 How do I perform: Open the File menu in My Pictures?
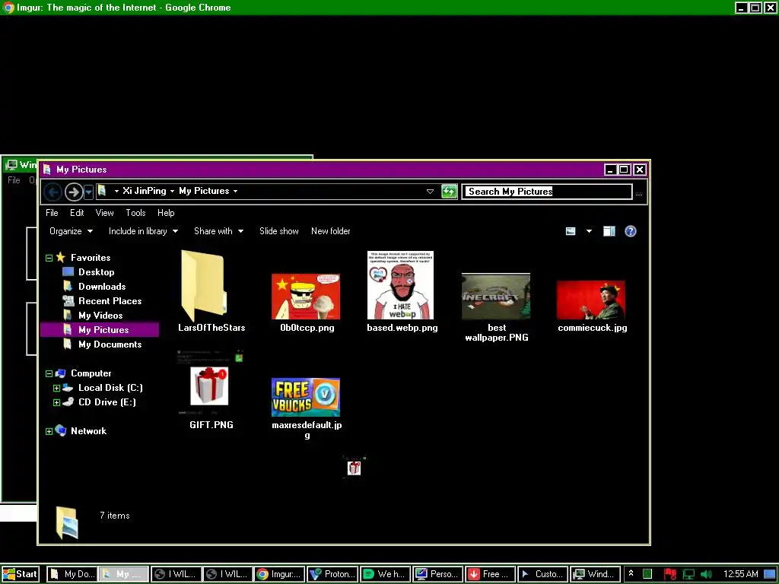pyautogui.click(x=52, y=213)
